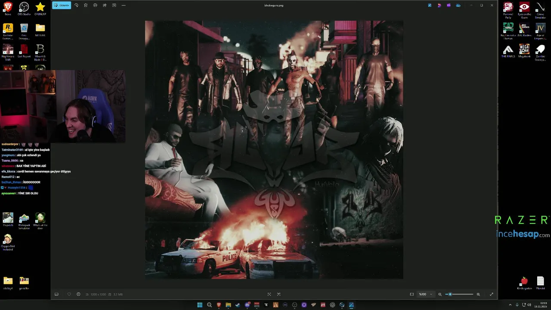The width and height of the screenshot is (551, 310).
Task: Select the Plan.txt desktop file
Action: coord(540,283)
